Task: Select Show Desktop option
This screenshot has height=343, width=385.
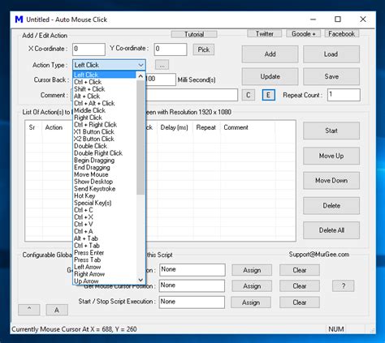Action: [105, 182]
